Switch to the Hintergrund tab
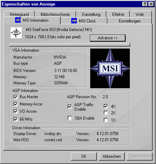 point(19,14)
